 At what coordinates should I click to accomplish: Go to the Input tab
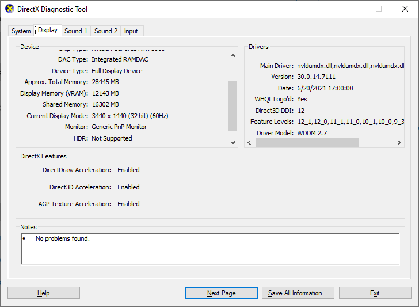(131, 31)
